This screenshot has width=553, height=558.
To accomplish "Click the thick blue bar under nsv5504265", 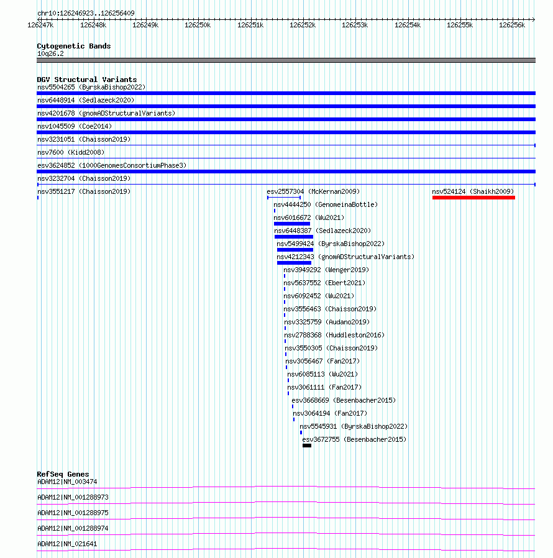I will (286, 93).
